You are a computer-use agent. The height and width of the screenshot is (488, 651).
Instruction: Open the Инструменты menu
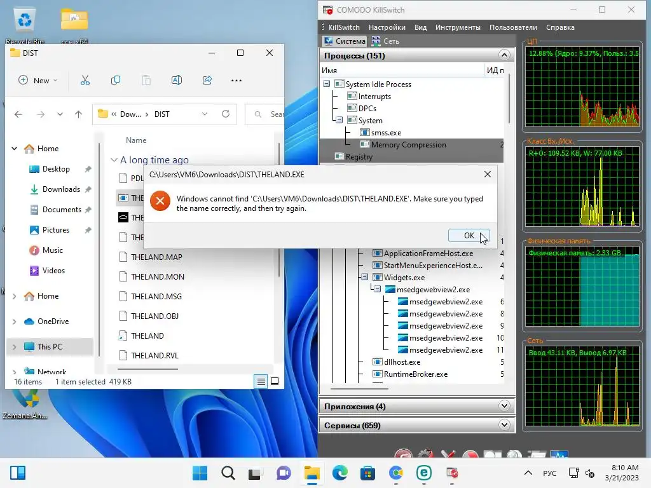(x=458, y=27)
